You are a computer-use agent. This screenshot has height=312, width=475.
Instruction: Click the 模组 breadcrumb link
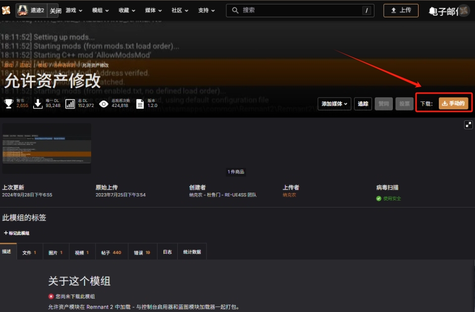[x=43, y=65]
